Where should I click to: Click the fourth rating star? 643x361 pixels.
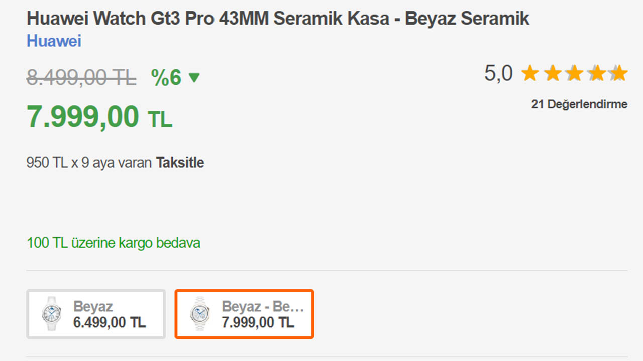coord(596,74)
